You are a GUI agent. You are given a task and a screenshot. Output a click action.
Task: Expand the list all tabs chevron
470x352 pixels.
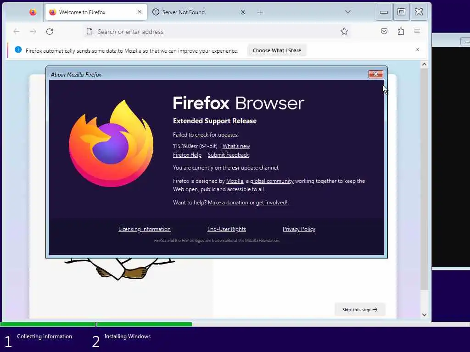[x=348, y=12]
